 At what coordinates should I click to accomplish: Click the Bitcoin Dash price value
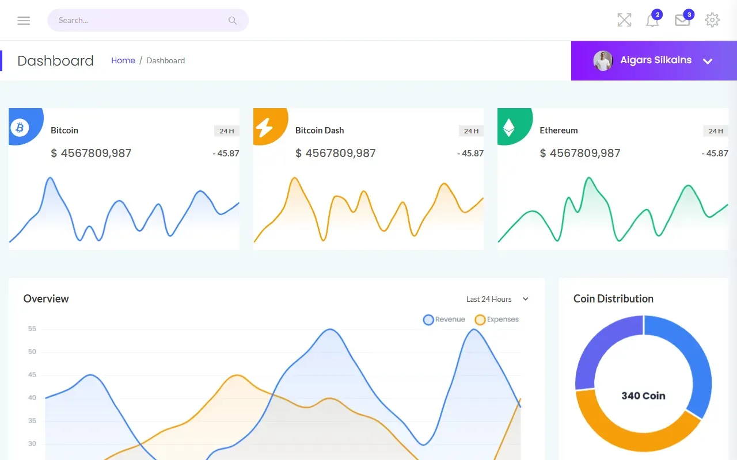[336, 153]
